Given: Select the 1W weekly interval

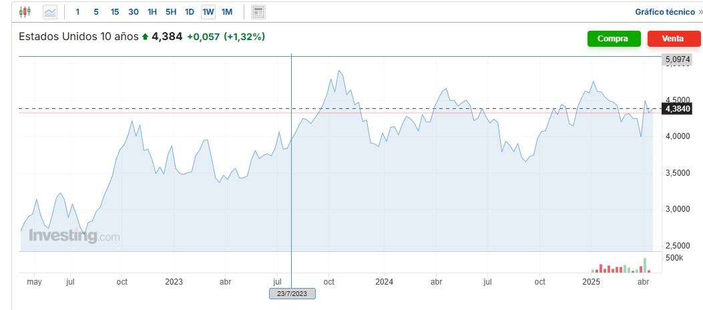Looking at the screenshot, I should coord(208,12).
